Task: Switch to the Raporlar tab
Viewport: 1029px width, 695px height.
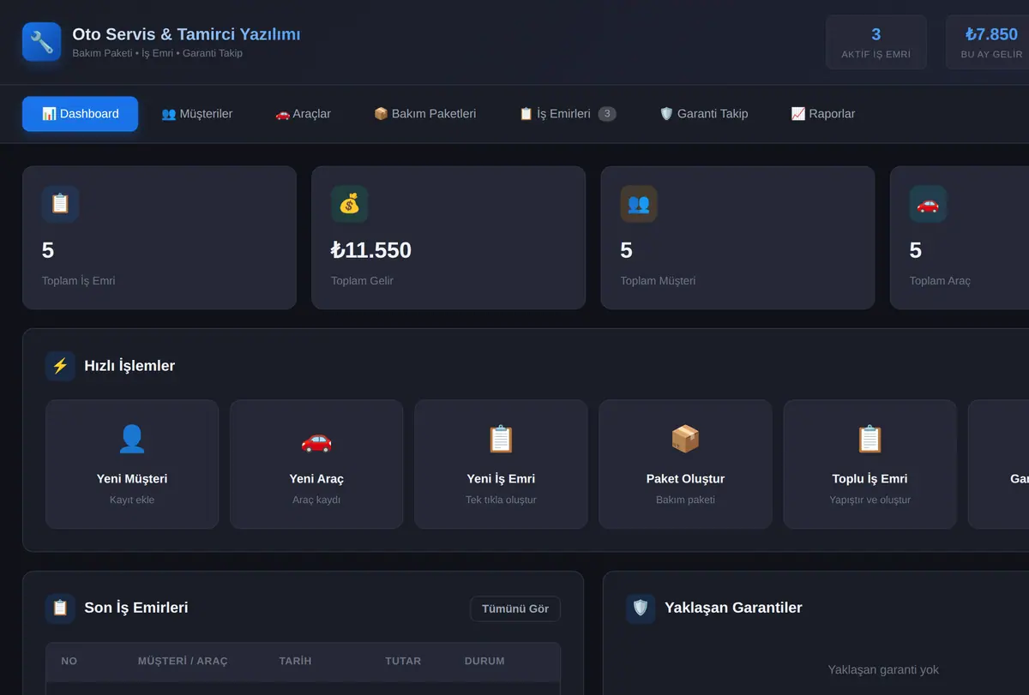Action: [x=823, y=114]
